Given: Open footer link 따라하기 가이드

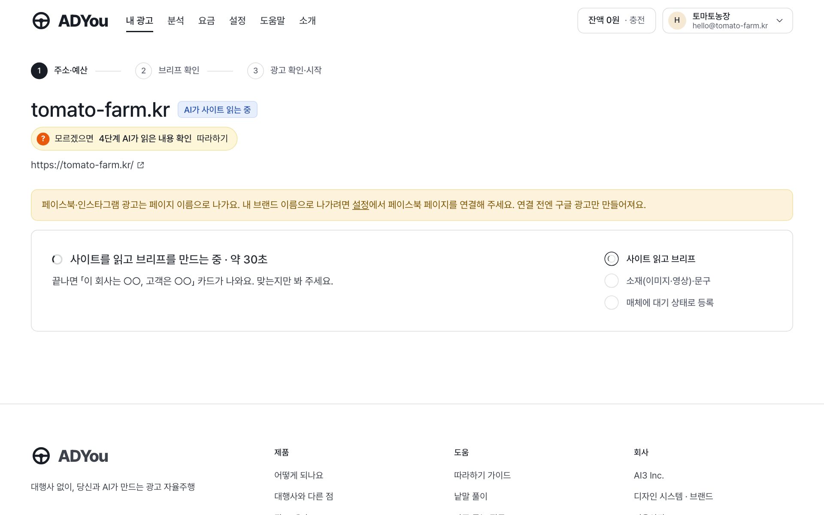Looking at the screenshot, I should 482,475.
